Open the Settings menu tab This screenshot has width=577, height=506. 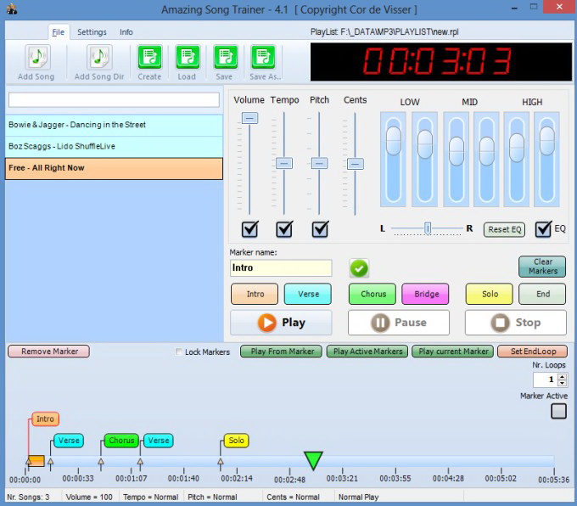[92, 32]
